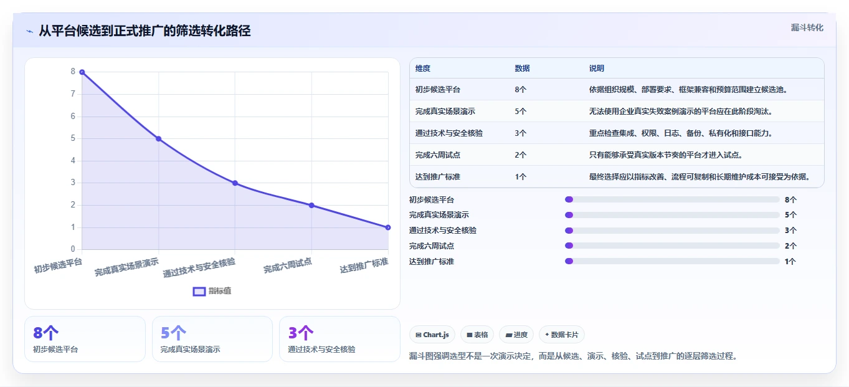Screen dimensions: 849x387
Task: Click the 完成六周试点 table cell
Action: [438, 155]
